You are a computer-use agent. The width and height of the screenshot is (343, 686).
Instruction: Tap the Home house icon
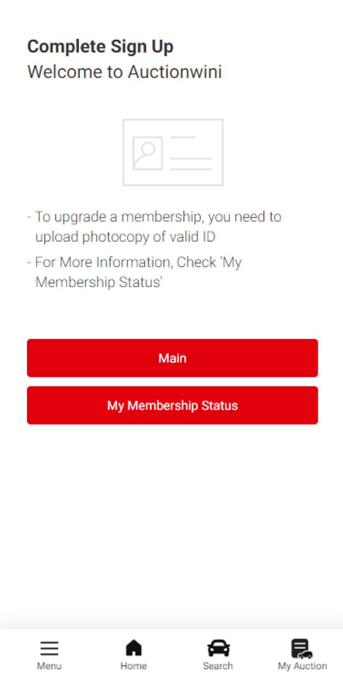[134, 648]
